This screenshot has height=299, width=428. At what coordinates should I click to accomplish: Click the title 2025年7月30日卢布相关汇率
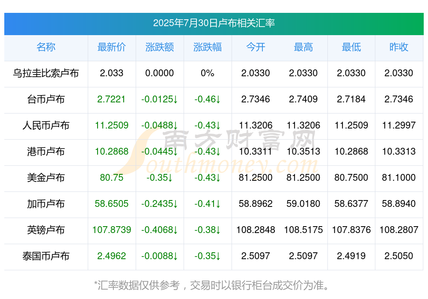(214, 23)
